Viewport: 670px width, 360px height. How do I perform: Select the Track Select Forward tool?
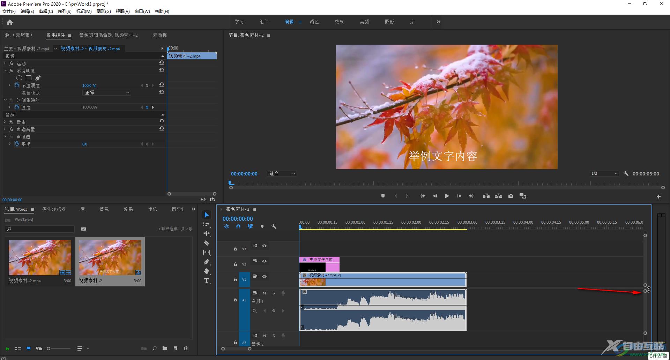[207, 224]
